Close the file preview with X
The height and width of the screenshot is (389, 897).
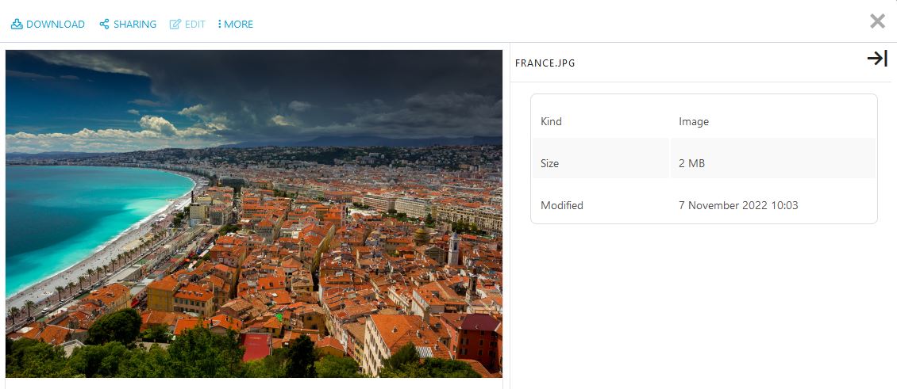pyautogui.click(x=877, y=21)
